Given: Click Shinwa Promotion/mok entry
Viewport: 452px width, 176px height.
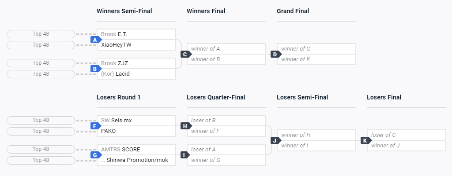Looking at the screenshot, I should point(136,160).
